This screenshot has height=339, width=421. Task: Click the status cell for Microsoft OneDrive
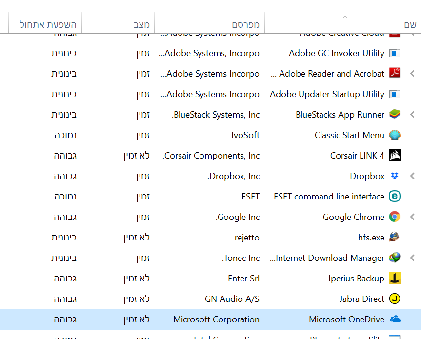pos(137,319)
